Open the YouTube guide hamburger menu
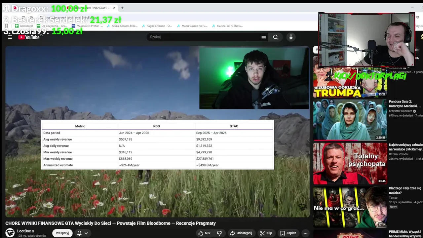The width and height of the screenshot is (423, 238). [10, 37]
